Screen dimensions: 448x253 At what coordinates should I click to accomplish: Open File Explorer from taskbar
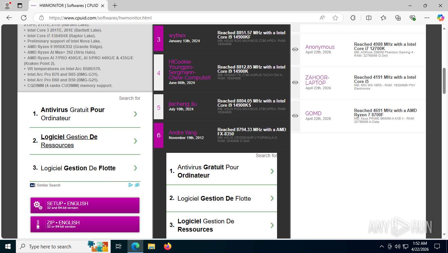click(151, 246)
